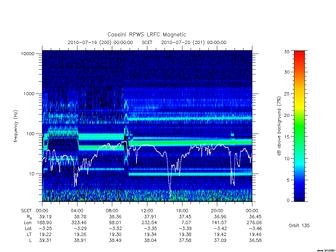336x252 pixels.
Task: Click the 10000 frequency tick label
Action: pos(28,53)
